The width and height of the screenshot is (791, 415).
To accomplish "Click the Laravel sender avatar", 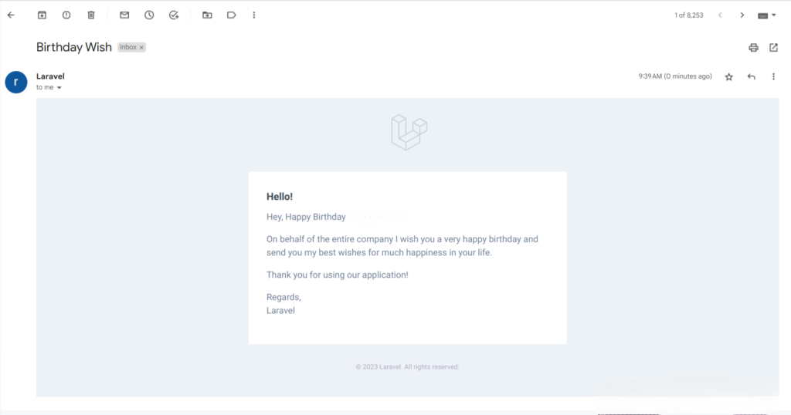I will pyautogui.click(x=16, y=82).
